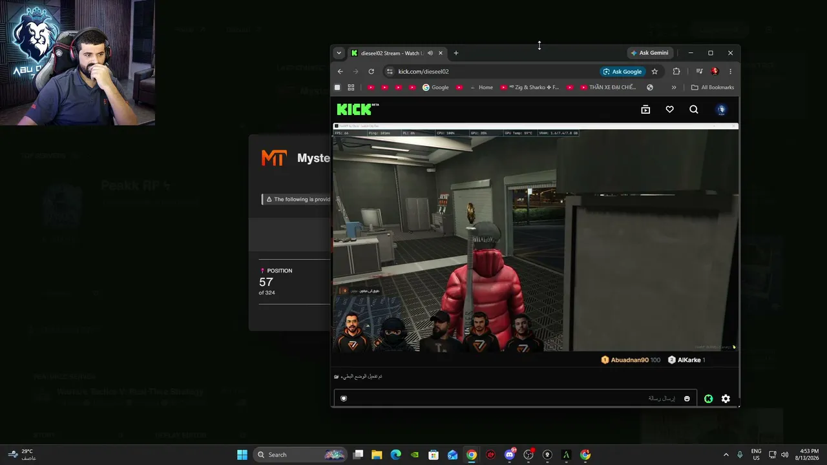827x465 pixels.
Task: Open a new Chrome tab
Action: point(456,53)
